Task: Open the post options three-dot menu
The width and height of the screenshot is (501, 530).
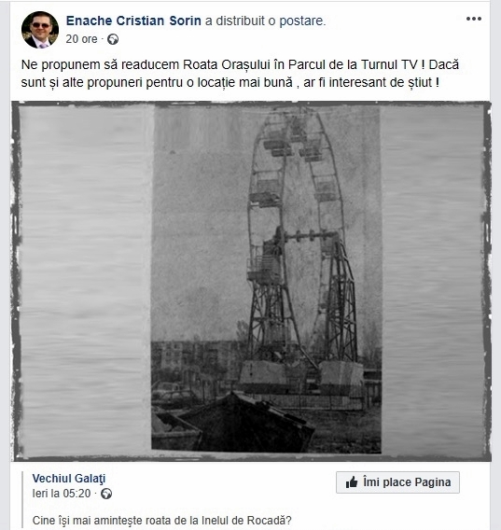Action: 474,19
